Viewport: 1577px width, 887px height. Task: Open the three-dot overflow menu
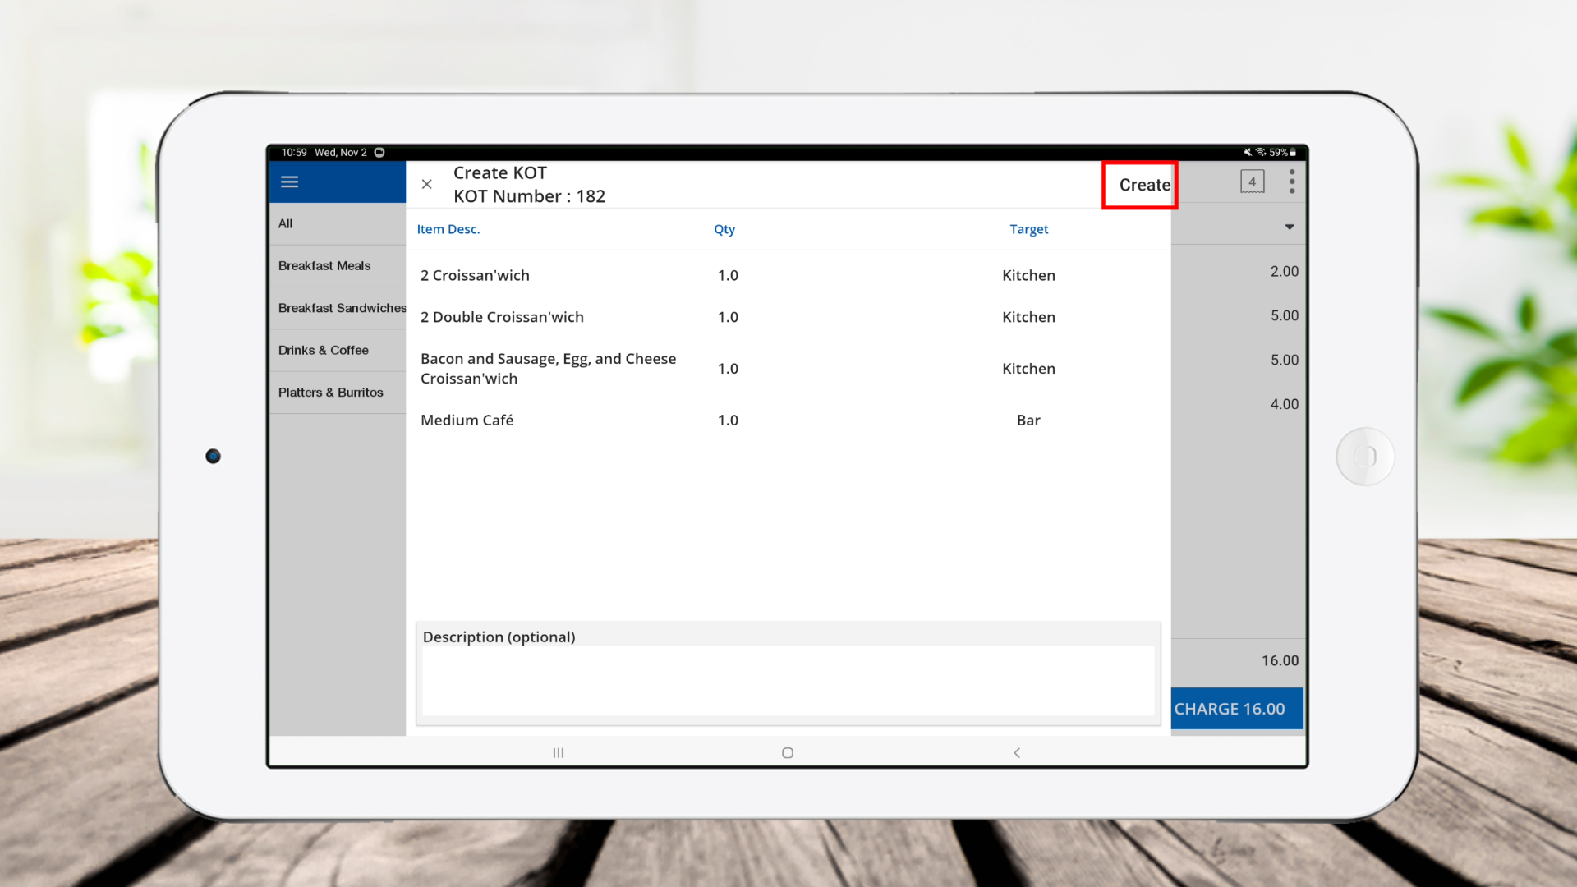[1291, 182]
